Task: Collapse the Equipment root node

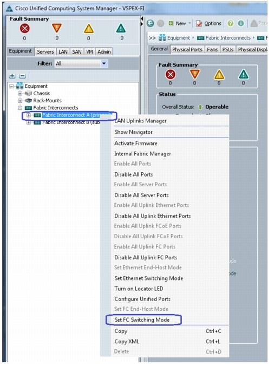Action: pos(11,86)
